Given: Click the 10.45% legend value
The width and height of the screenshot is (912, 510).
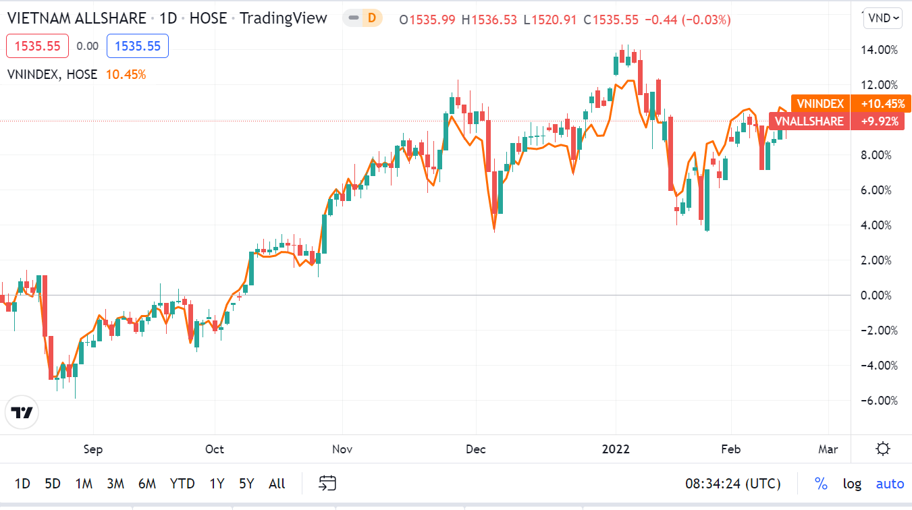Looking at the screenshot, I should (x=126, y=74).
